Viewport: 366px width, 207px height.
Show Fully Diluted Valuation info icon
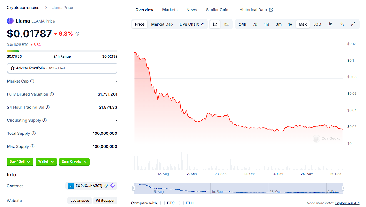[52, 94]
